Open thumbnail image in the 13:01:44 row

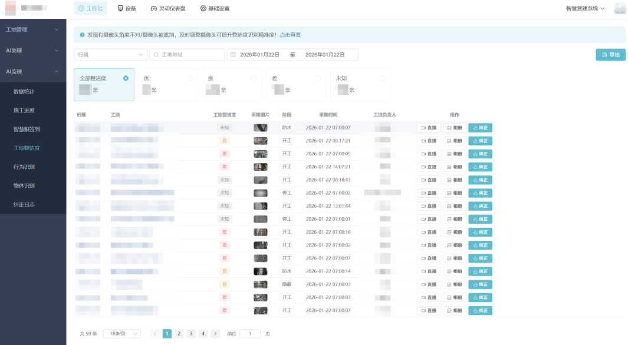[x=260, y=206]
